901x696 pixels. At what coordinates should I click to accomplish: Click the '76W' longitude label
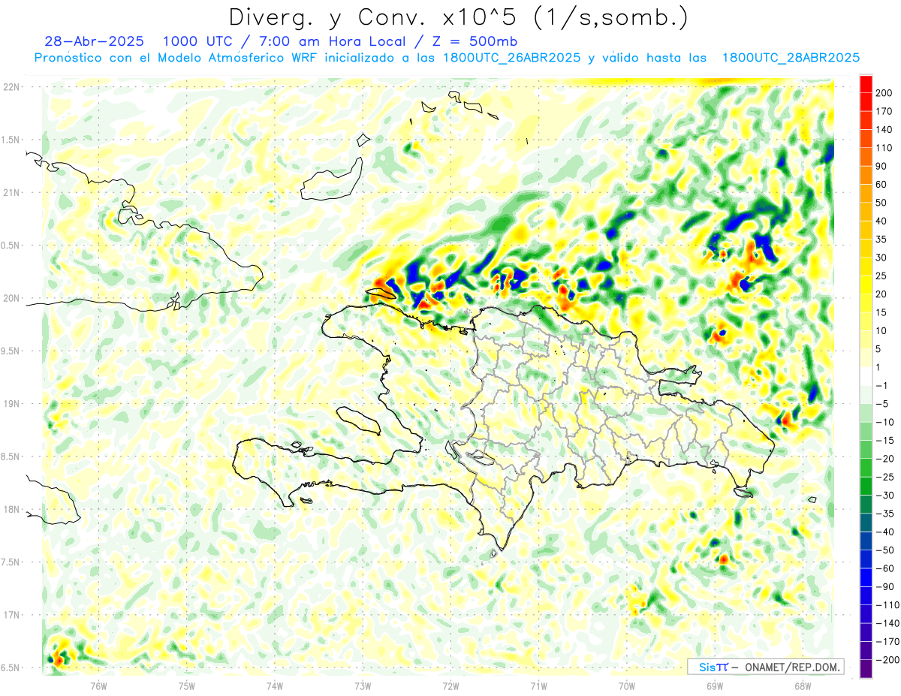98,685
